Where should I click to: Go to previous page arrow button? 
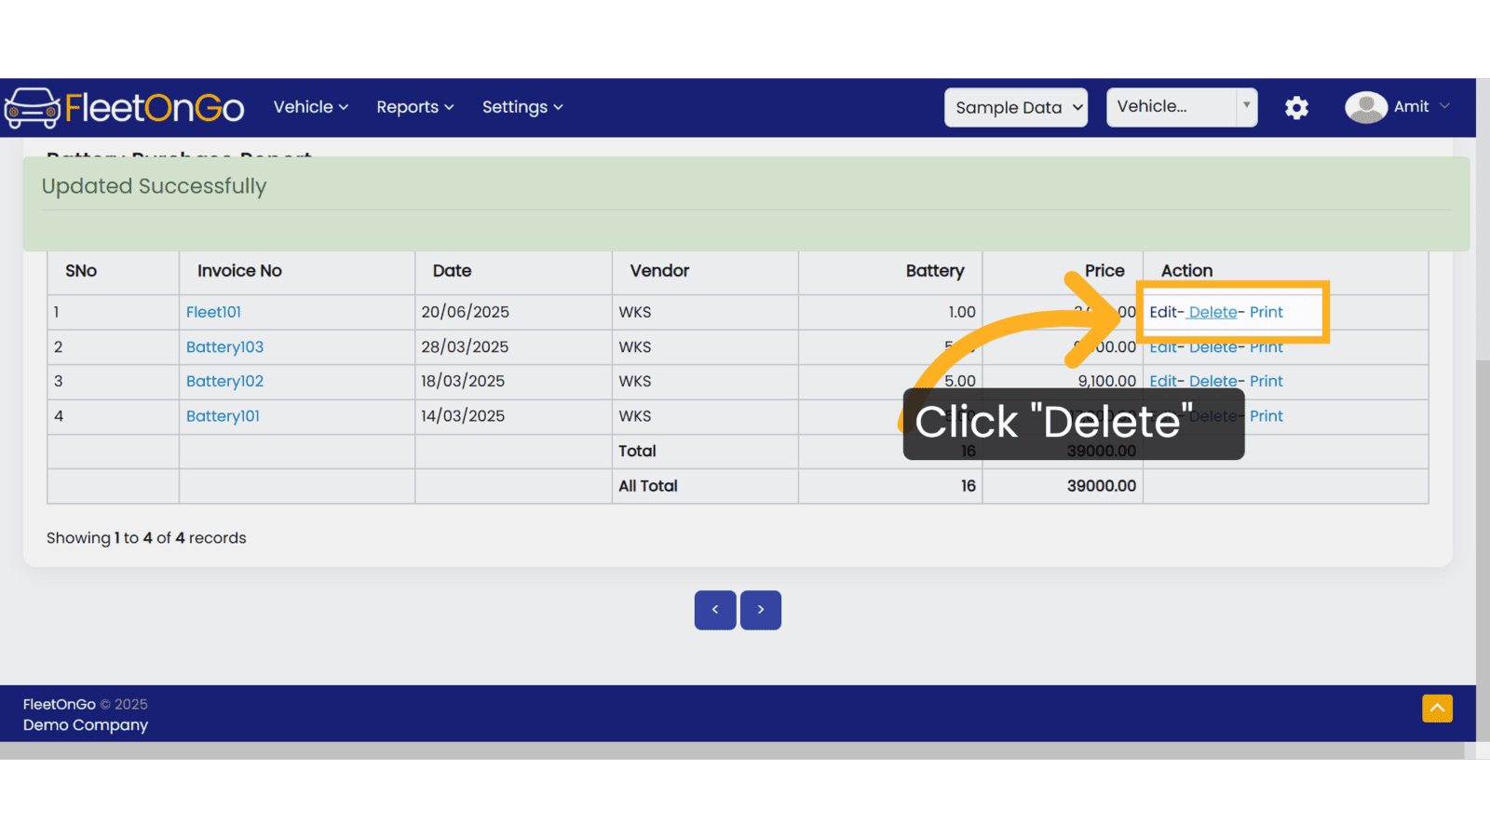coord(715,610)
